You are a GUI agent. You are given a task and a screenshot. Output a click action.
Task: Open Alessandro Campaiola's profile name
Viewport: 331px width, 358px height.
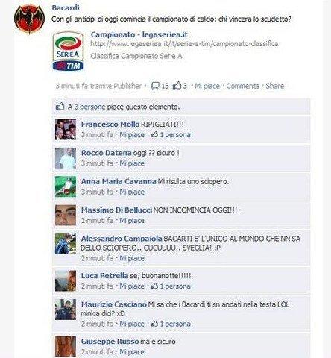tap(122, 239)
